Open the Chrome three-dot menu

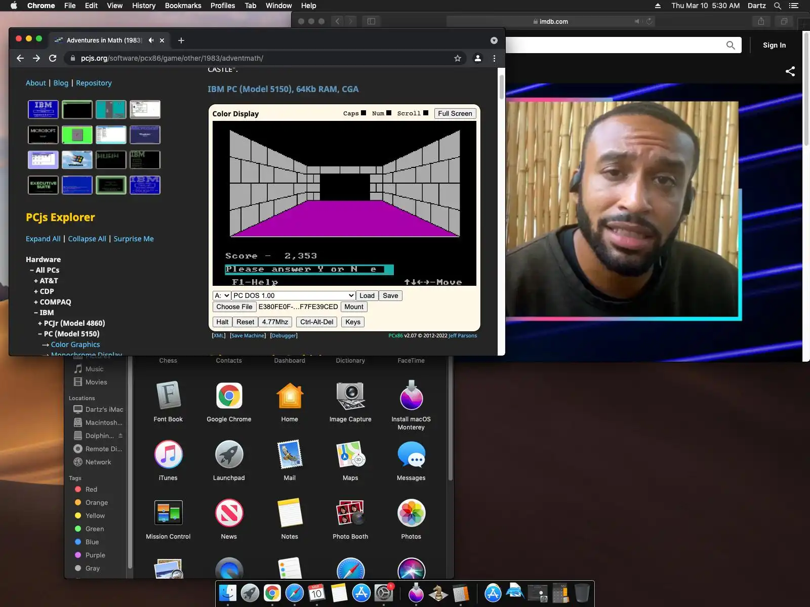[x=494, y=58]
